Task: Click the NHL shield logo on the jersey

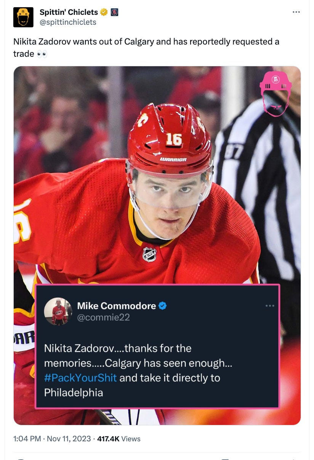Action: pos(149,254)
